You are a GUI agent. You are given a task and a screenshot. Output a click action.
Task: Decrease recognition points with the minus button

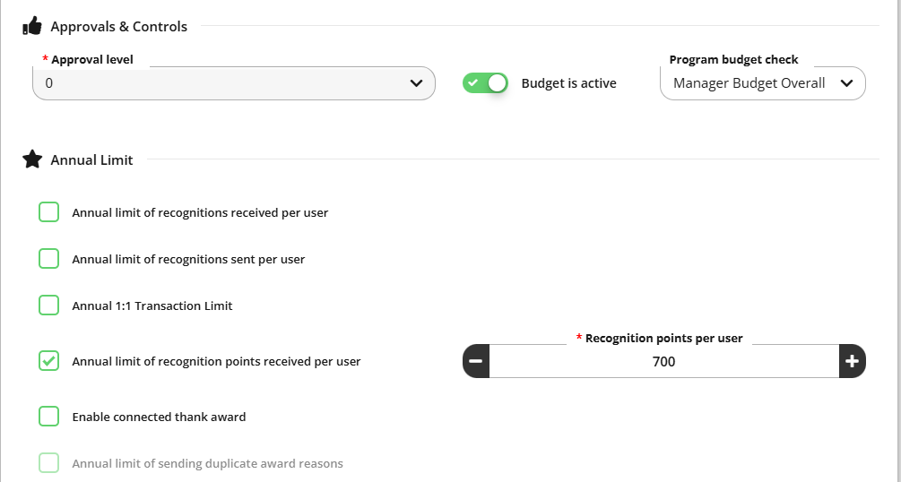476,361
